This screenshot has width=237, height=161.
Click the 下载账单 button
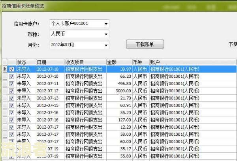coord(145,44)
